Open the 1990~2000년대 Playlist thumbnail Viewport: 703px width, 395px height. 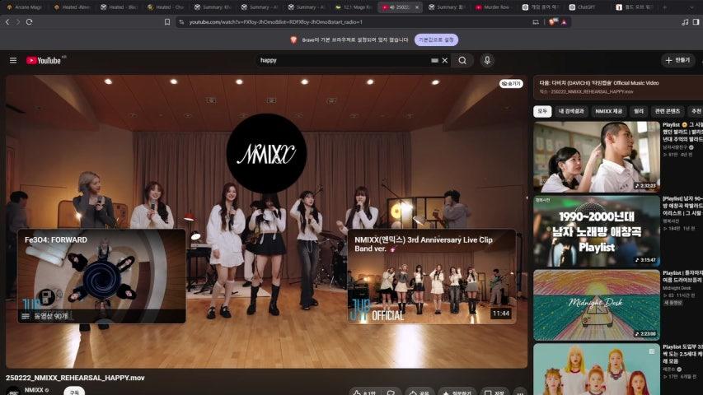597,231
